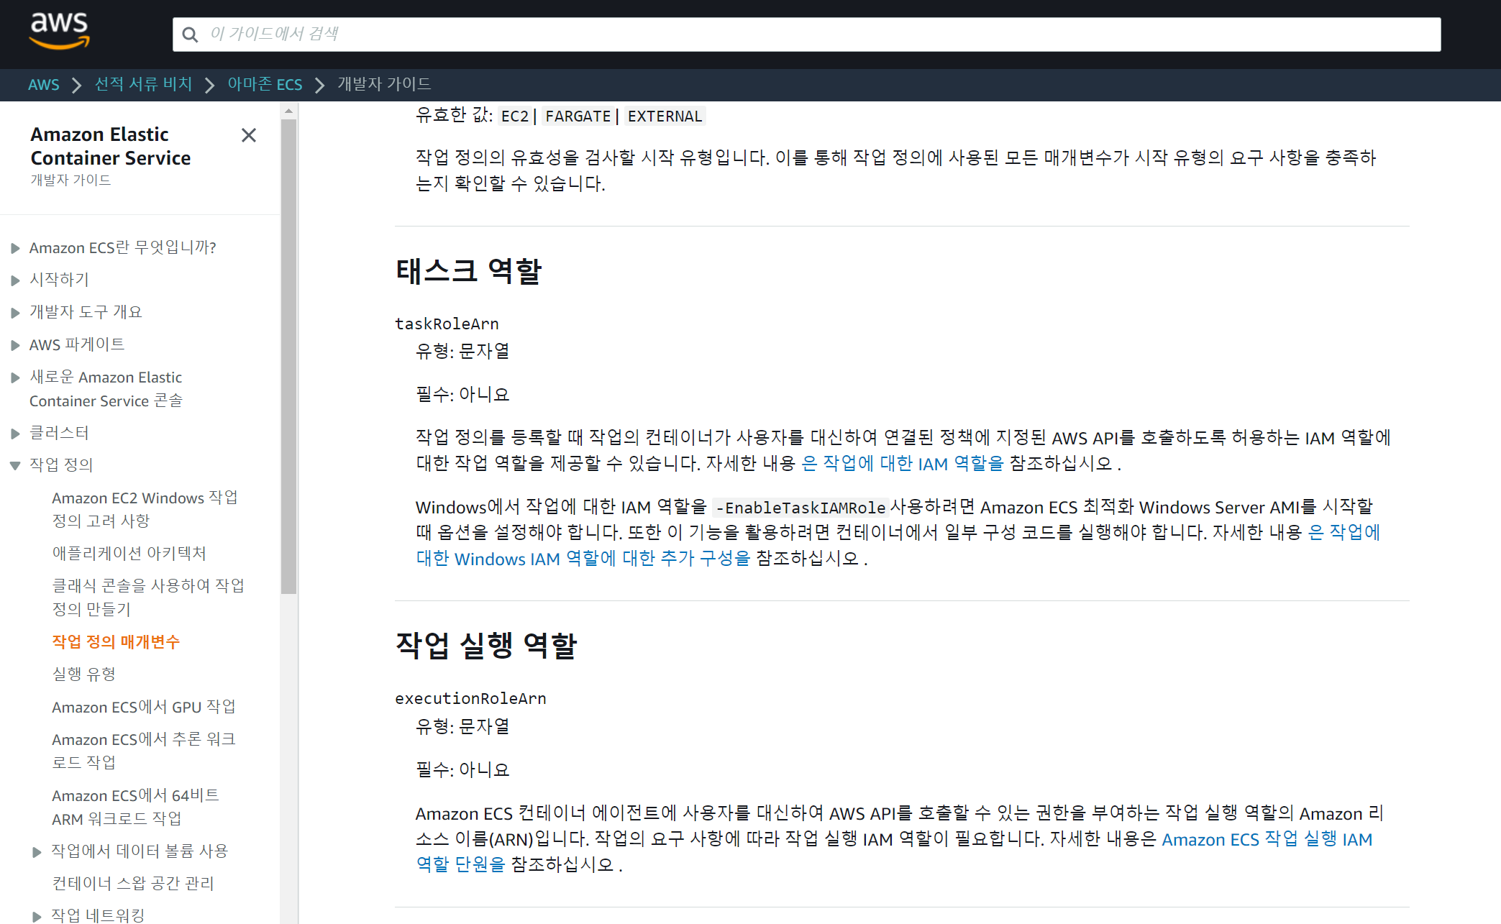Click the guide search input field
The width and height of the screenshot is (1501, 924).
tap(806, 35)
